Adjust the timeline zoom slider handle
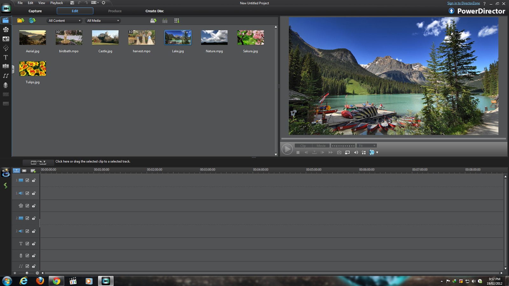 [x=27, y=273]
